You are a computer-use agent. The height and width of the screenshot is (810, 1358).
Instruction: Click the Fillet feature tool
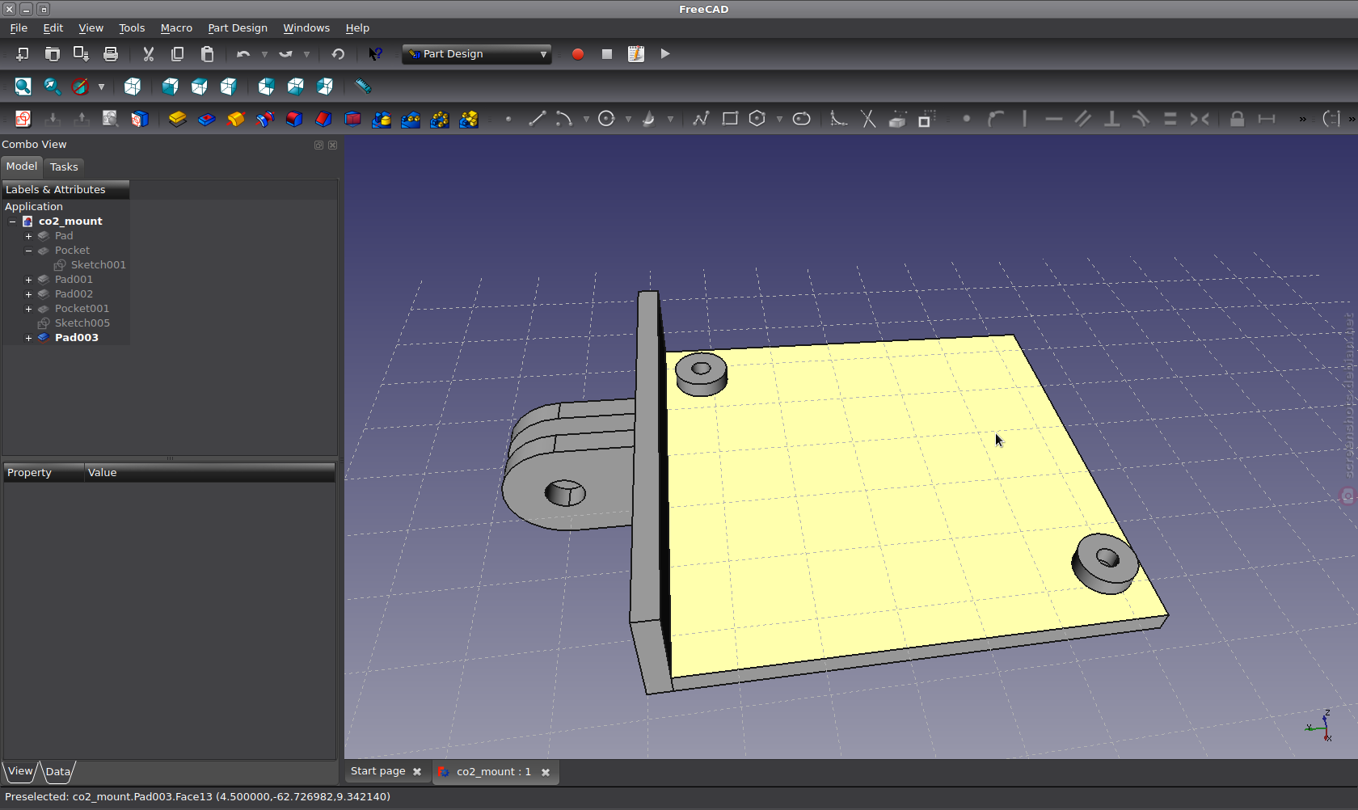[x=293, y=119]
